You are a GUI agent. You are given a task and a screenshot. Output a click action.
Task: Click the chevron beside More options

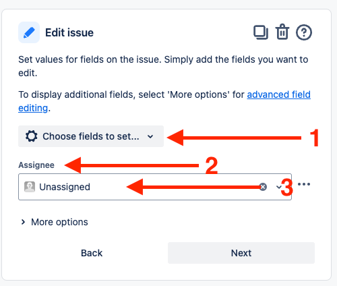(23, 222)
